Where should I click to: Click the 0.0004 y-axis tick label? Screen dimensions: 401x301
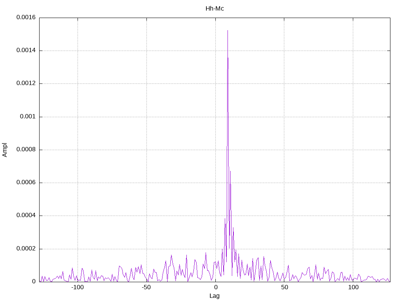[26, 215]
